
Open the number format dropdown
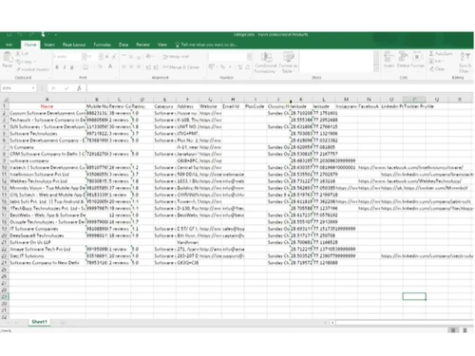click(x=250, y=57)
